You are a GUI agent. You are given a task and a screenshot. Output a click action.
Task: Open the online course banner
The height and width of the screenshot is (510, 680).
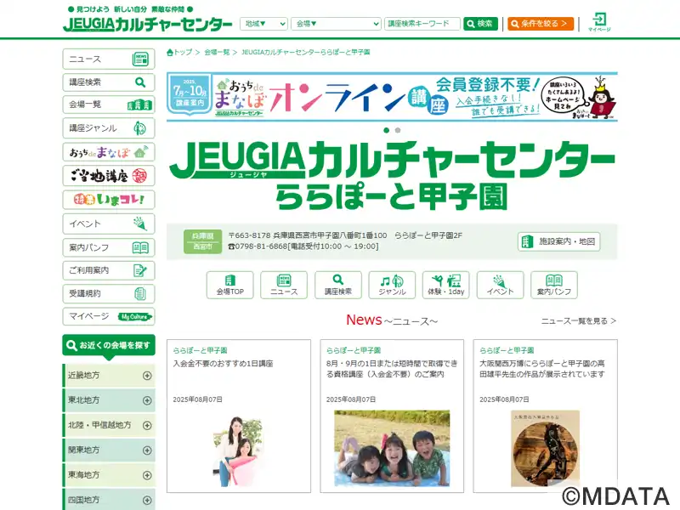392,97
